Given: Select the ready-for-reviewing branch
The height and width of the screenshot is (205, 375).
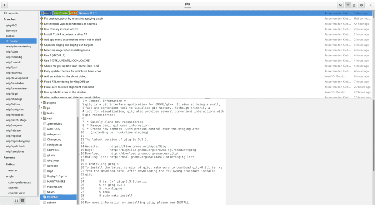Looking at the screenshot, I should (x=18, y=46).
